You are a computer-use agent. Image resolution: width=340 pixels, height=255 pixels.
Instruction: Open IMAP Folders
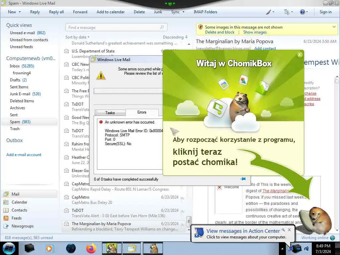pos(205,12)
